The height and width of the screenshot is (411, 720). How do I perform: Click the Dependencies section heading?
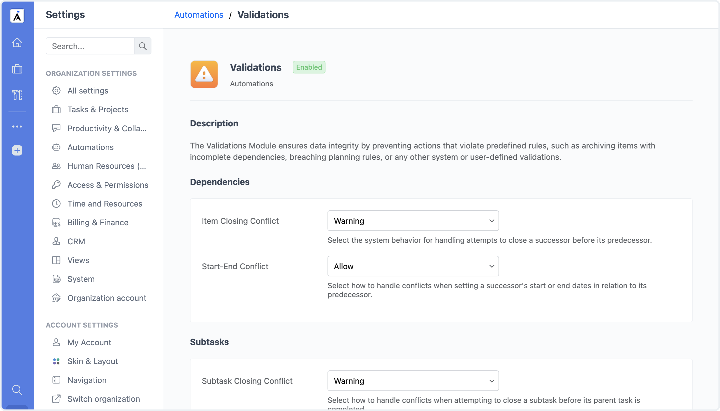click(220, 182)
